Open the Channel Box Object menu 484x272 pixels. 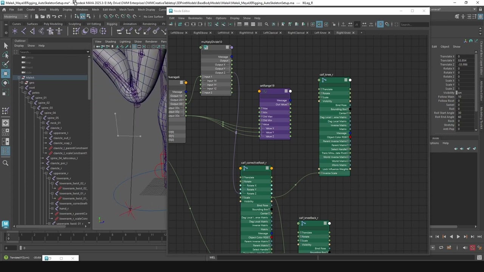[x=445, y=47]
